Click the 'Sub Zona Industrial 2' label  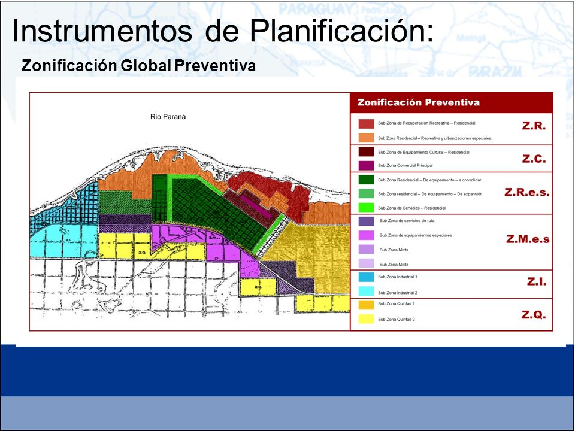coord(398,293)
